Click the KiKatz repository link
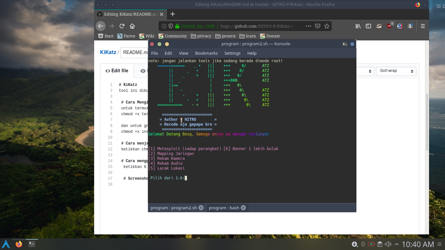 coord(108,52)
